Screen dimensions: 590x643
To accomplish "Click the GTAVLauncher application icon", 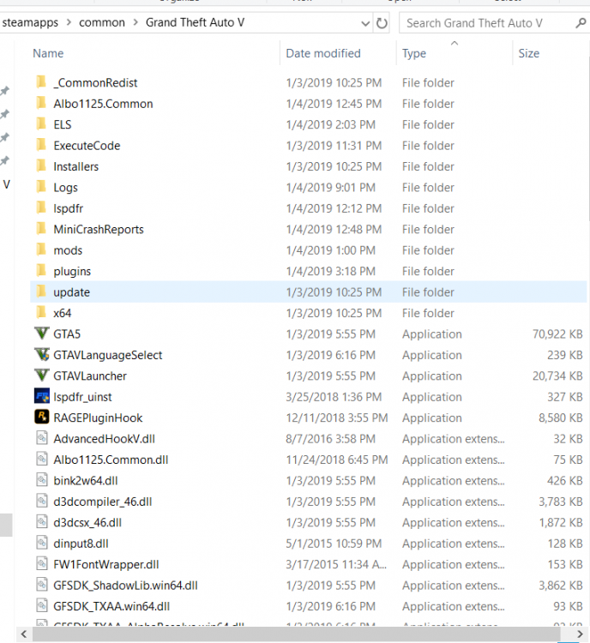I will click(x=42, y=376).
